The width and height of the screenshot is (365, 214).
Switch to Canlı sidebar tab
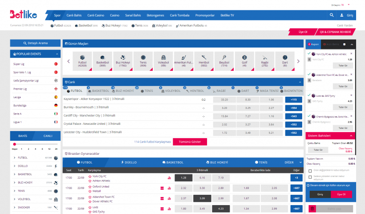click(48, 136)
